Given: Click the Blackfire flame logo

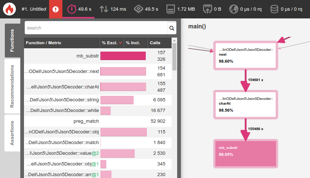Looking at the screenshot, I should click(9, 9).
